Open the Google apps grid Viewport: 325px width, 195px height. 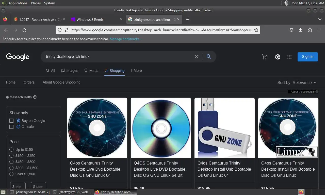click(289, 57)
